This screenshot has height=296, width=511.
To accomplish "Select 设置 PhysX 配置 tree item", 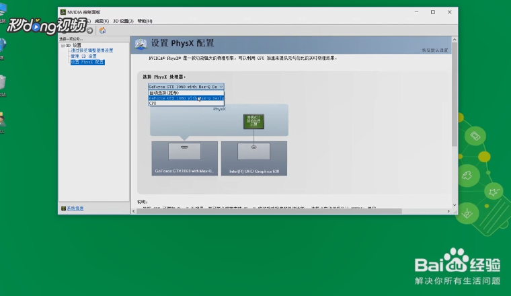I will click(87, 62).
